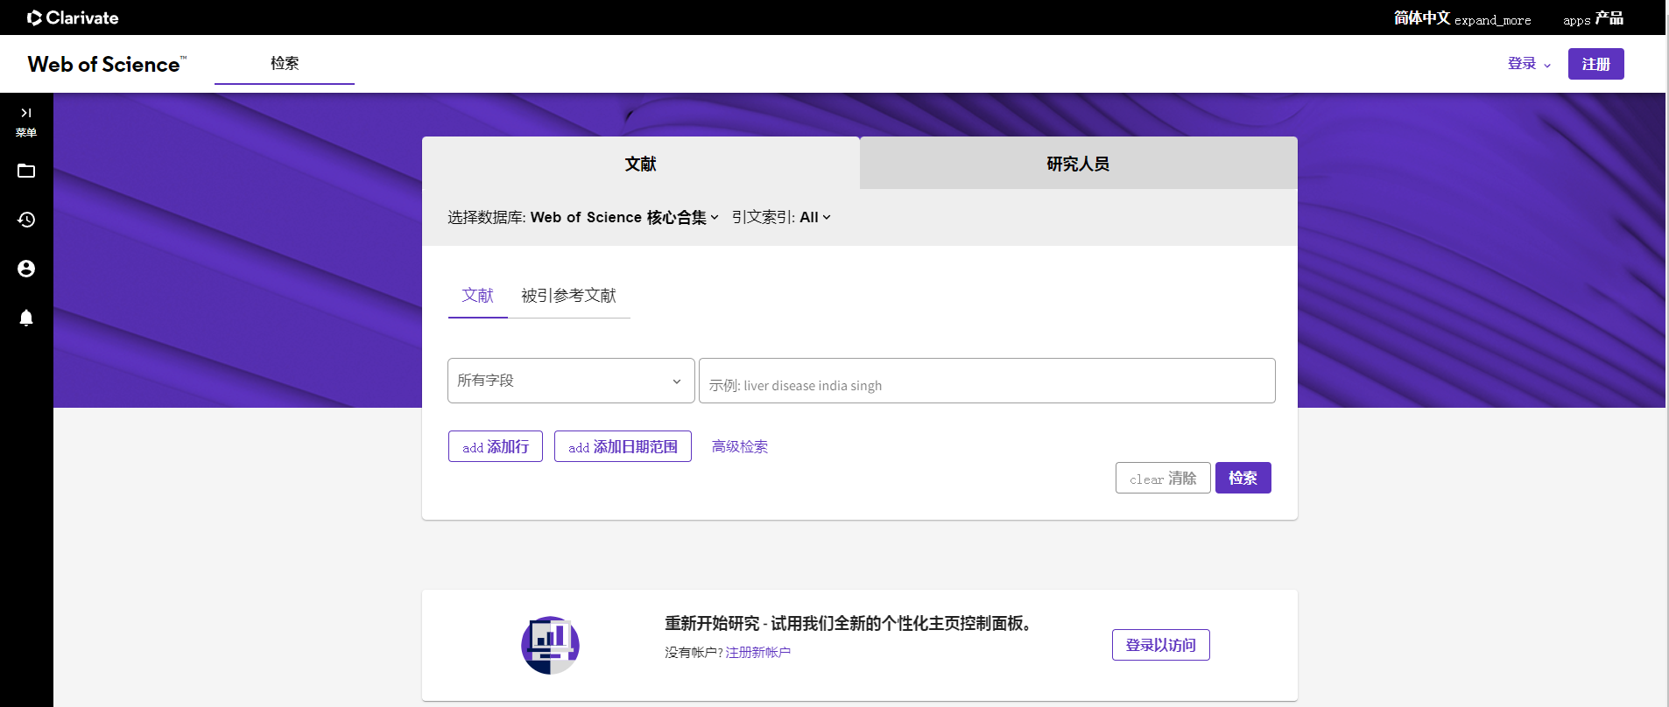Click the 添加行 add row button
This screenshot has height=707, width=1669.
pyautogui.click(x=496, y=446)
